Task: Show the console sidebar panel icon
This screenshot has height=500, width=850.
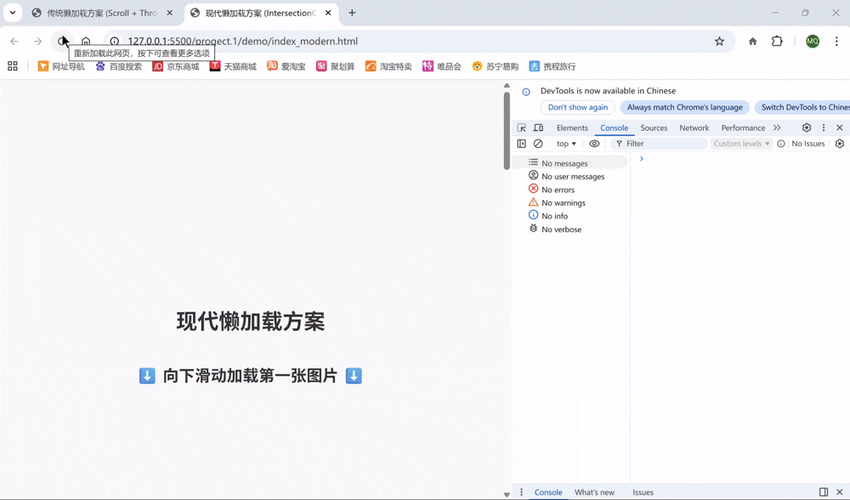Action: pos(519,144)
